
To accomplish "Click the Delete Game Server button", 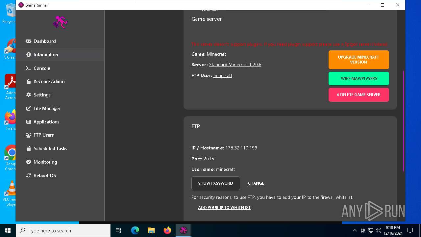I will (x=359, y=94).
